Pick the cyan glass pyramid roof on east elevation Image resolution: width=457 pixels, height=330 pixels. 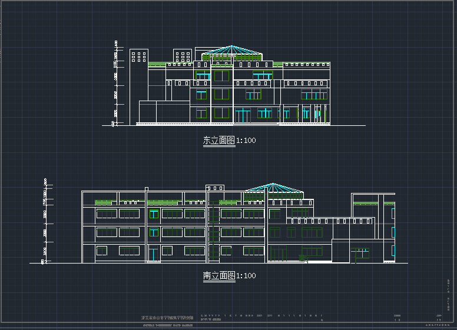coord(233,52)
